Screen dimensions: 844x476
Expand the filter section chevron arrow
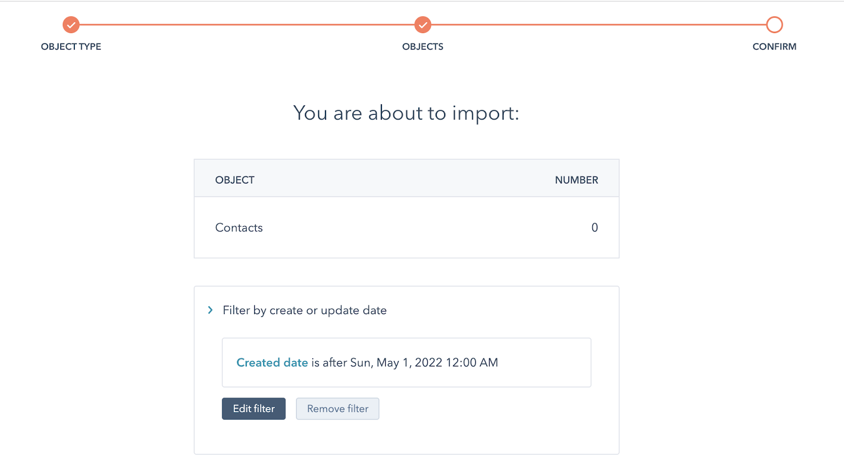click(210, 310)
